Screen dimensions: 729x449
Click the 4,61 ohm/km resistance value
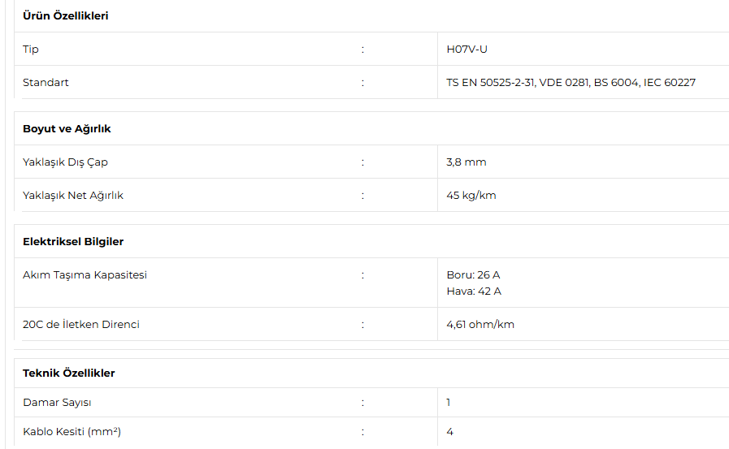click(x=479, y=325)
